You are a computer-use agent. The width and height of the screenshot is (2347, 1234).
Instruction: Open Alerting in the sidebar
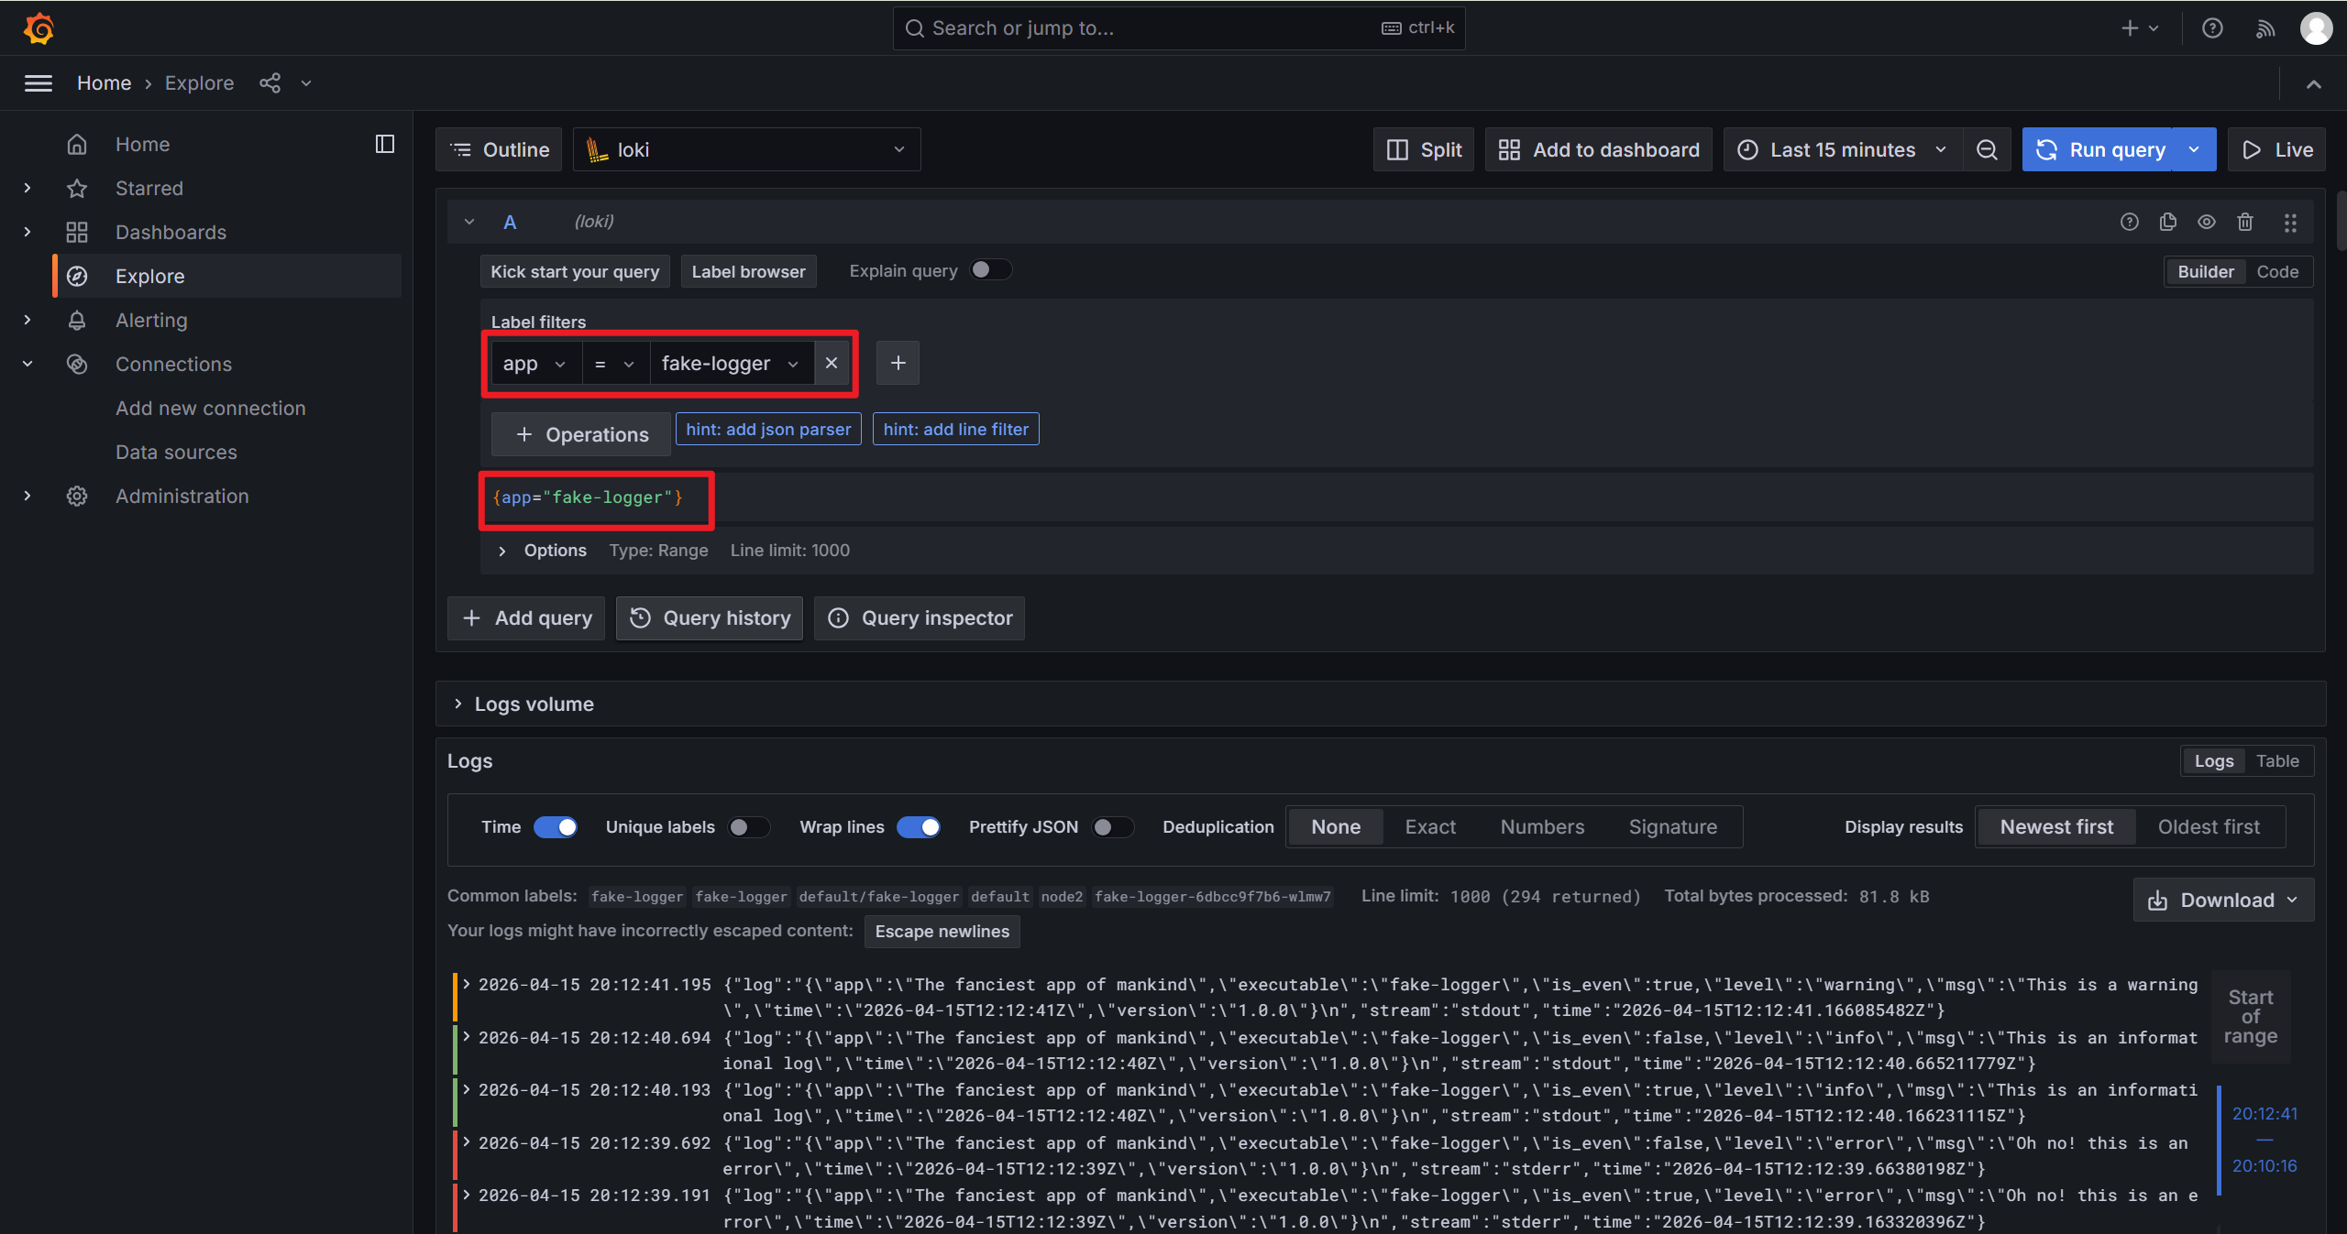[x=151, y=320]
